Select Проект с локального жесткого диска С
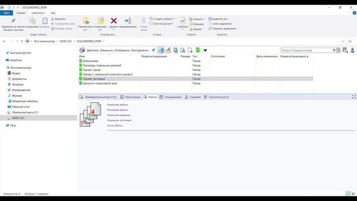This screenshot has width=357, height=201. [196, 74]
